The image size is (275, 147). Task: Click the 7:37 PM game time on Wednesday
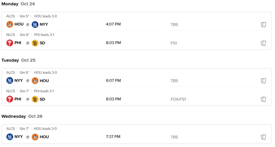(113, 137)
